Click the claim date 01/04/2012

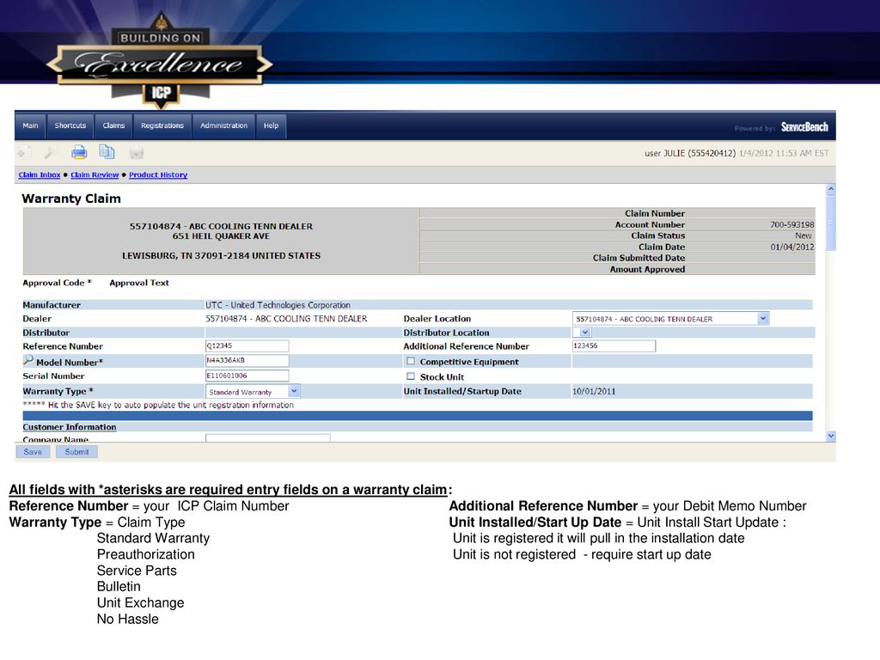coord(791,247)
